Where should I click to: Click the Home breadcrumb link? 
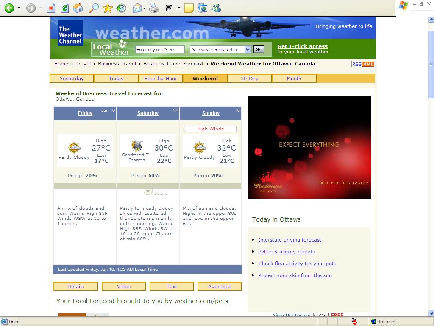[61, 64]
